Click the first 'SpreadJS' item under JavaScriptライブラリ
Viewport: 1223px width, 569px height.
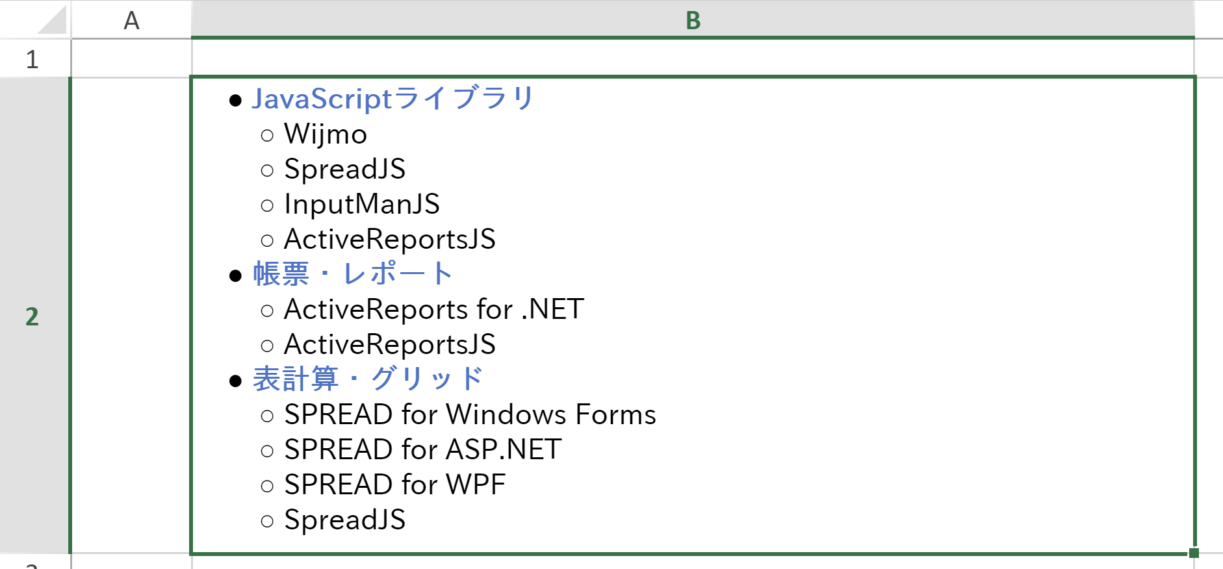344,170
